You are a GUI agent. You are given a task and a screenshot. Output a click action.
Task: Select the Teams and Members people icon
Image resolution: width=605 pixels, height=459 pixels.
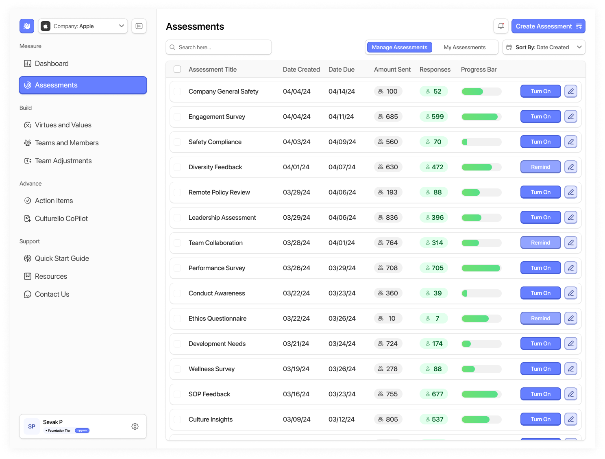[x=28, y=143]
